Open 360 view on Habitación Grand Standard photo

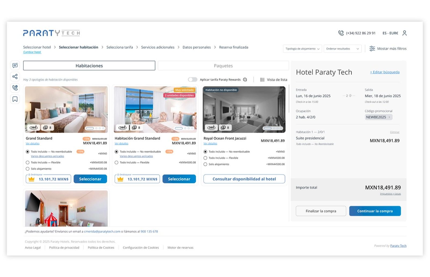pos(123,127)
